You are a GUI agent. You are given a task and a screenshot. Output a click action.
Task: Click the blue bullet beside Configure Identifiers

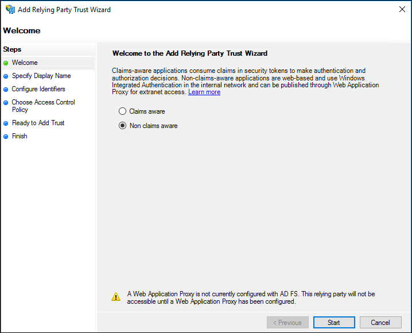6,90
